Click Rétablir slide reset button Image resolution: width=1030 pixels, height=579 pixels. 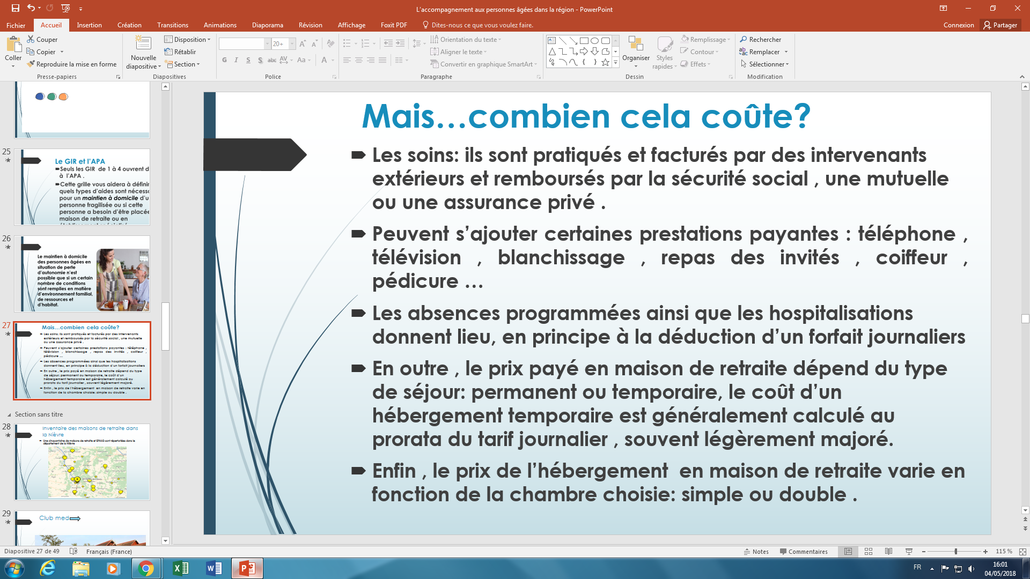click(180, 51)
